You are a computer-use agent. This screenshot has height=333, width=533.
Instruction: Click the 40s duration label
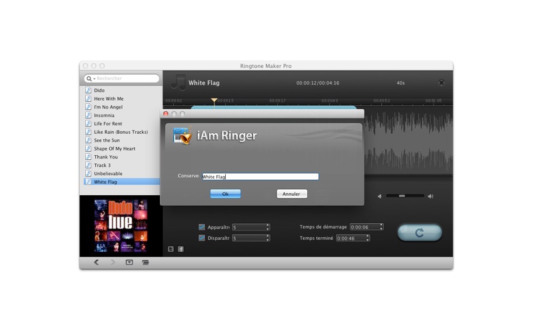pyautogui.click(x=400, y=83)
